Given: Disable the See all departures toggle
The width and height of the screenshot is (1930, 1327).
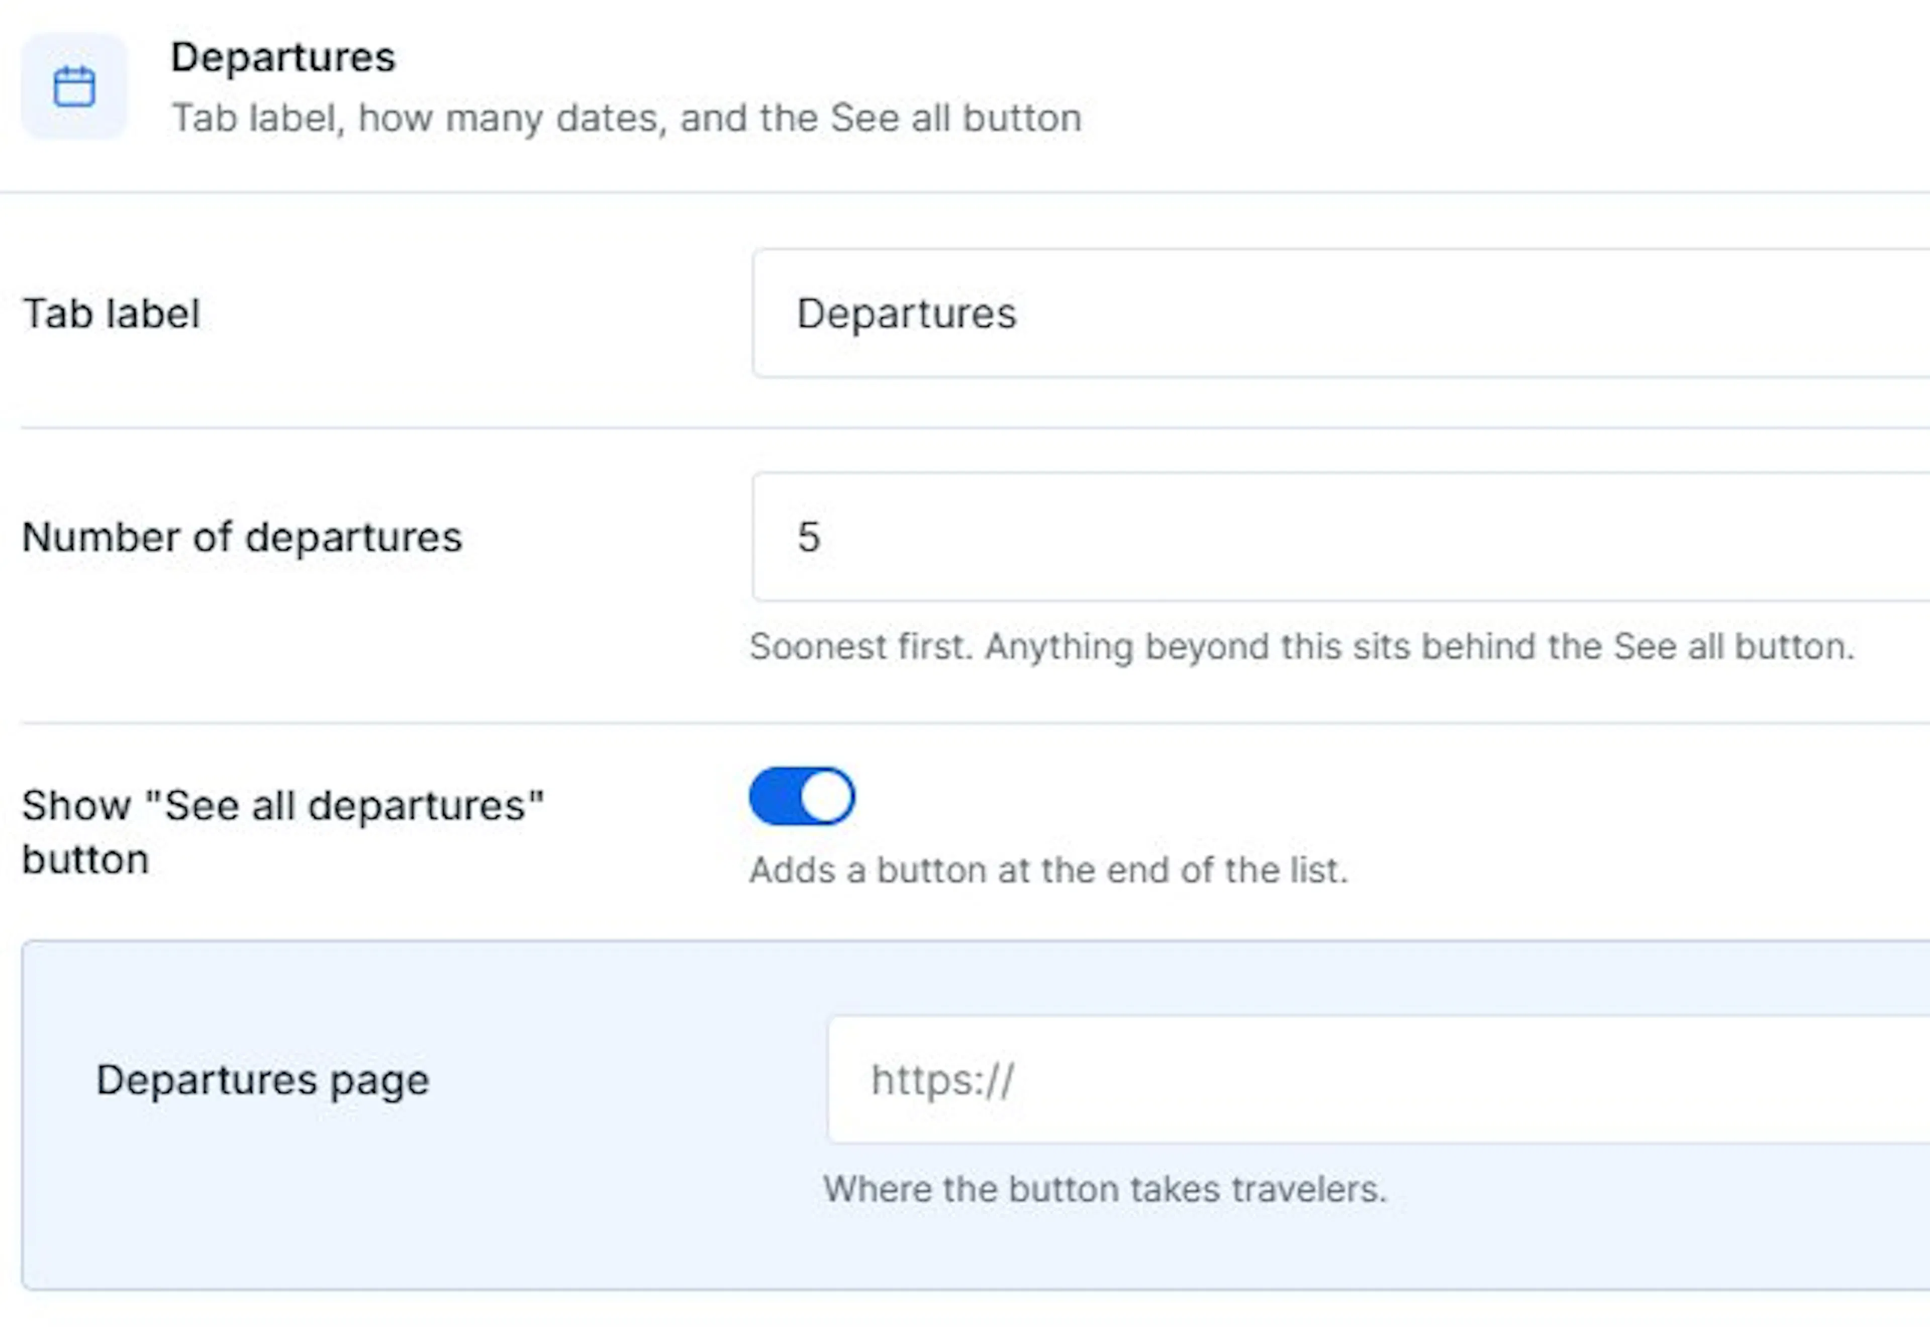Looking at the screenshot, I should [802, 796].
